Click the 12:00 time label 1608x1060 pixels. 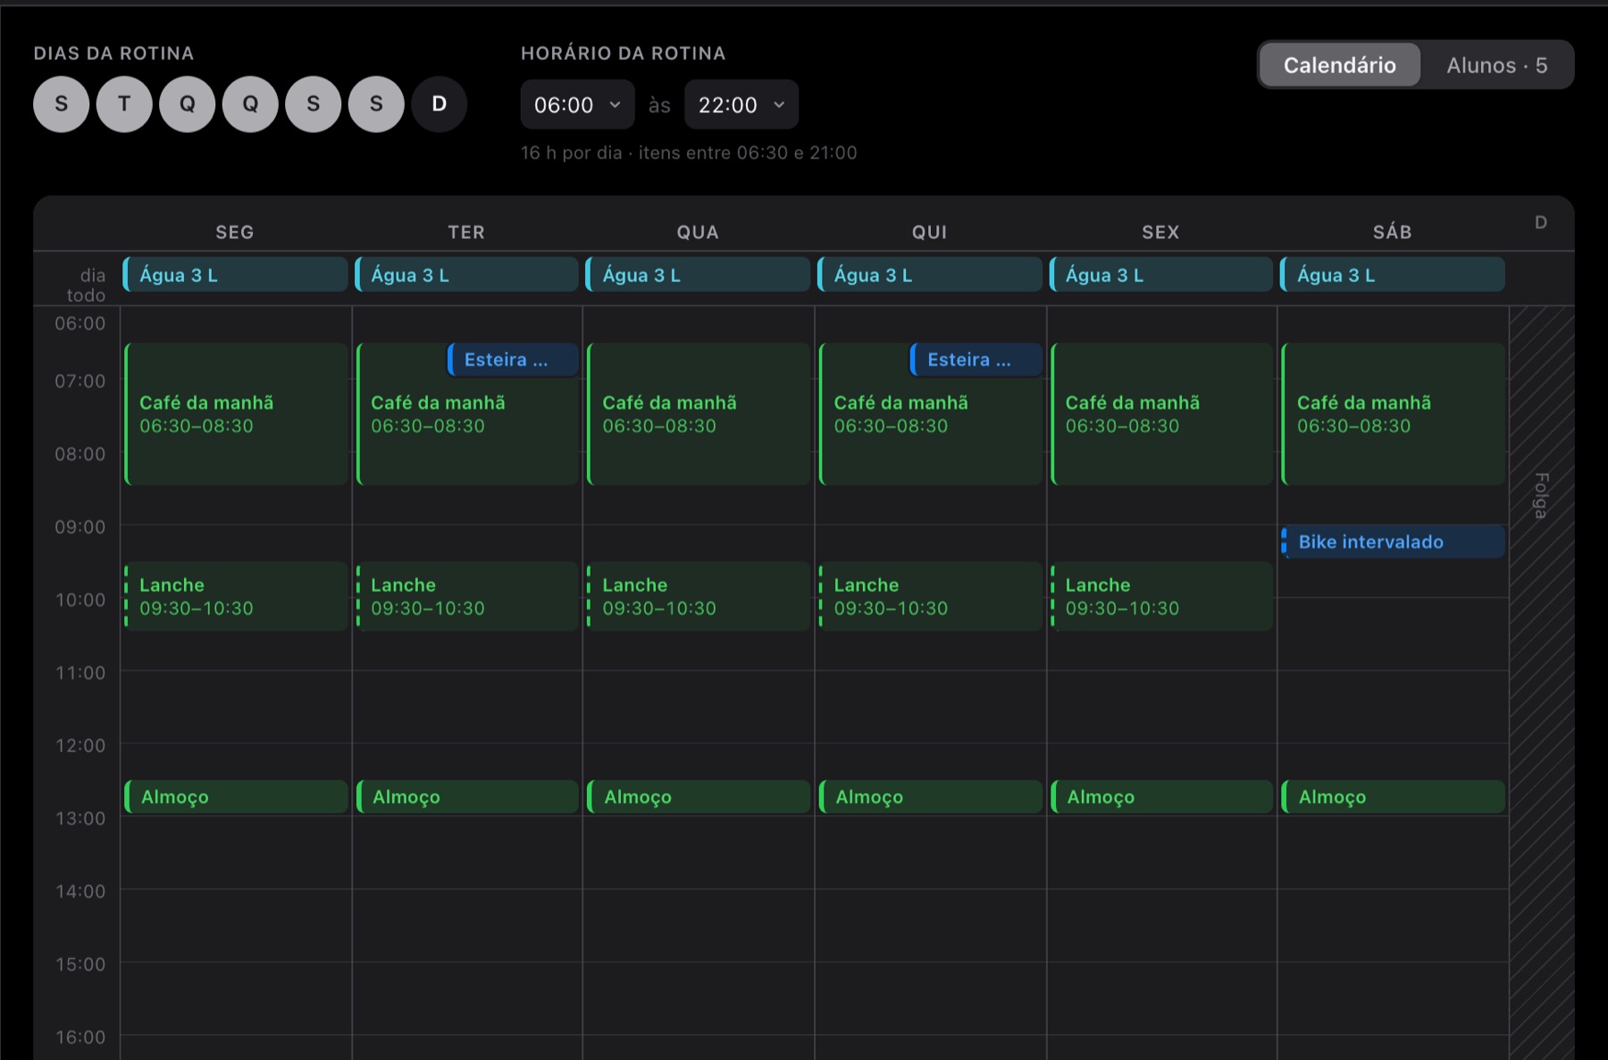[x=80, y=745]
